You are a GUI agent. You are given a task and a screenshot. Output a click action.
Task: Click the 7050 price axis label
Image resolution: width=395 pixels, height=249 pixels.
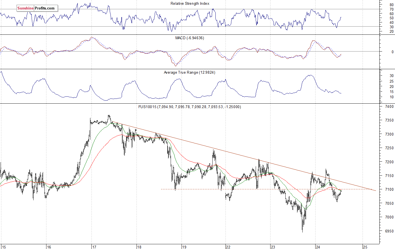(x=389, y=204)
